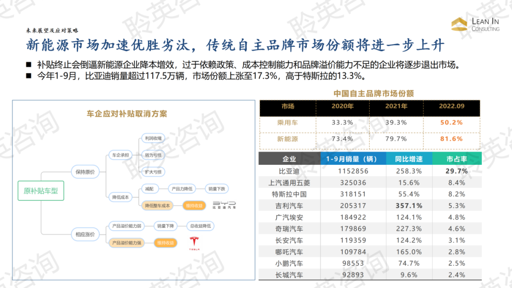Click the 9.6% growth value
This screenshot has width=512, height=288.
(x=409, y=275)
